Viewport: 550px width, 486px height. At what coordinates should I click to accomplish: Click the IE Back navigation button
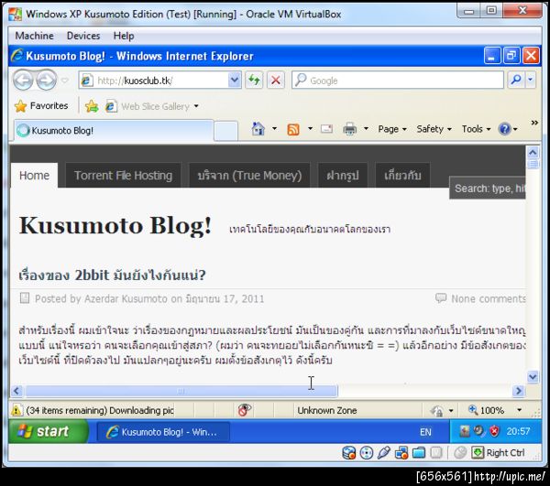[23, 81]
